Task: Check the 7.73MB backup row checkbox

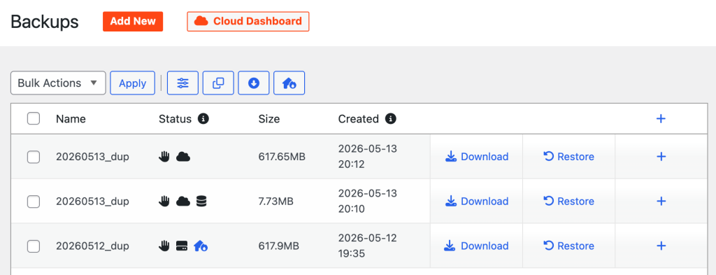Action: coord(34,201)
